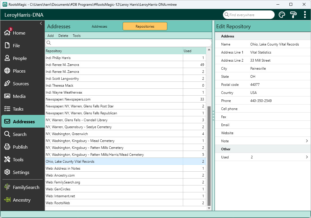The width and height of the screenshot is (311, 218).
Task: Sort by the Used column header
Action: (x=194, y=51)
